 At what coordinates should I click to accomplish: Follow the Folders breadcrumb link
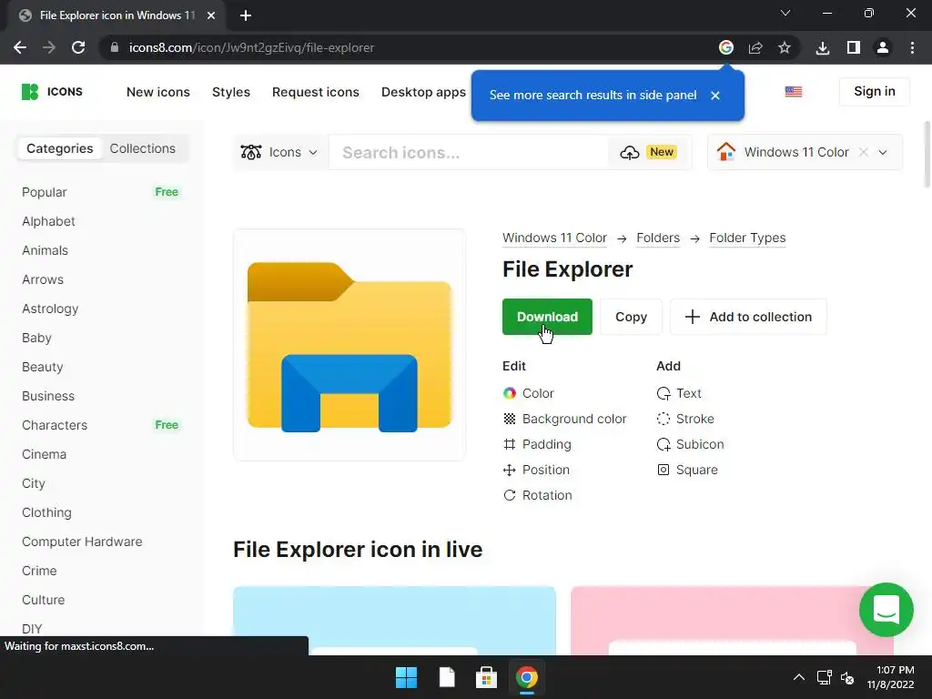point(658,238)
